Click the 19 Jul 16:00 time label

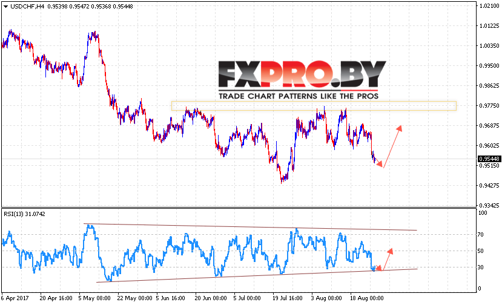click(287, 298)
